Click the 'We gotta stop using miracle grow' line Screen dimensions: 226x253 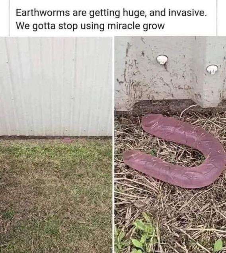90,26
